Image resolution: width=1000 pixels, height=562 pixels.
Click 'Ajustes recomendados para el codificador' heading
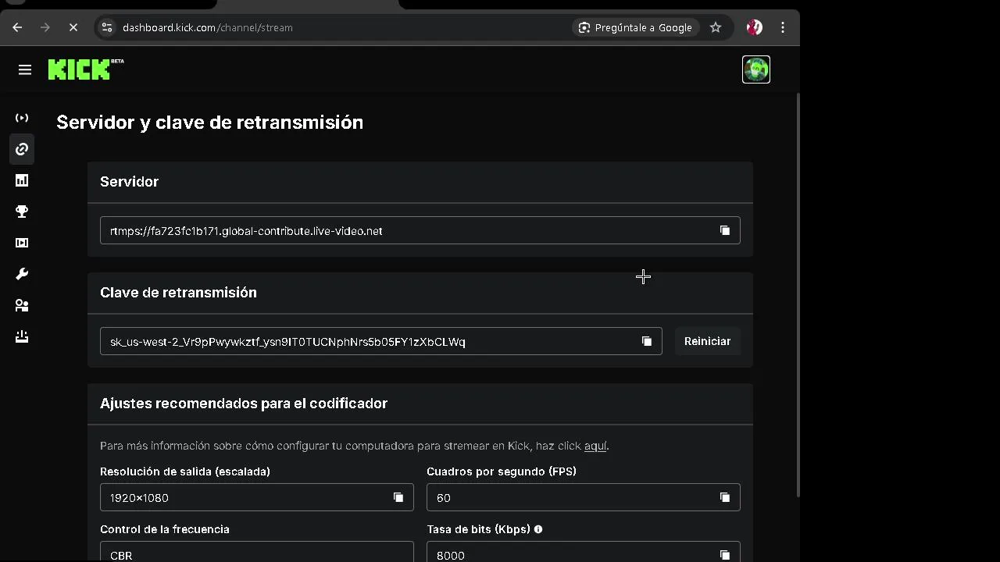point(244,403)
